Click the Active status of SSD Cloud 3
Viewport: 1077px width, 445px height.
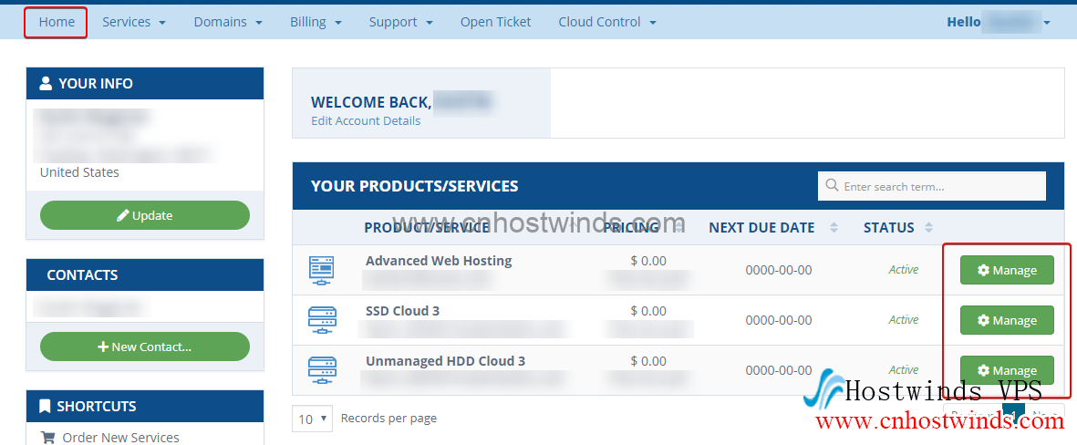click(903, 320)
